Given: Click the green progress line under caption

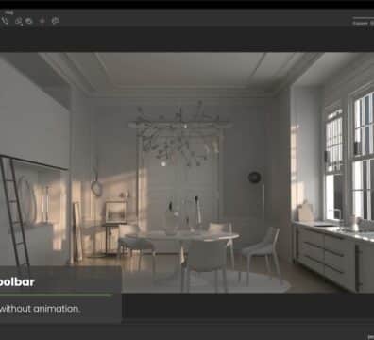Looking at the screenshot, I should [x=56, y=296].
